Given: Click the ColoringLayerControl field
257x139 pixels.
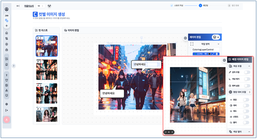Looking at the screenshot, I should [206, 50].
